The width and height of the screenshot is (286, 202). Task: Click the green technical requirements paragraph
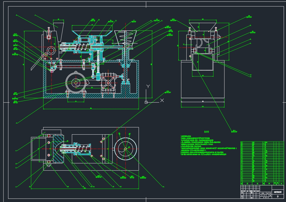click(x=208, y=145)
